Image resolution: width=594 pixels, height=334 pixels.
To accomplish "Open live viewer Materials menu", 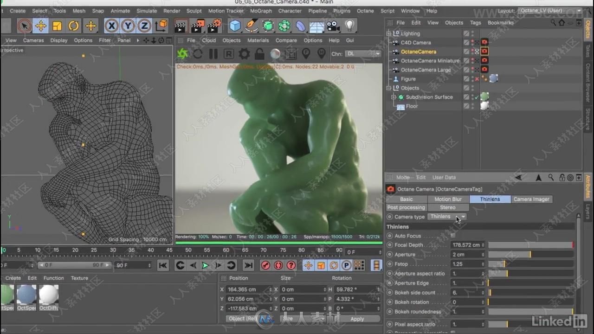I will point(258,40).
